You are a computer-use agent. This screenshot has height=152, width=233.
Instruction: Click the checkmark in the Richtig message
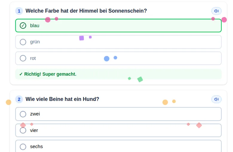pos(21,74)
